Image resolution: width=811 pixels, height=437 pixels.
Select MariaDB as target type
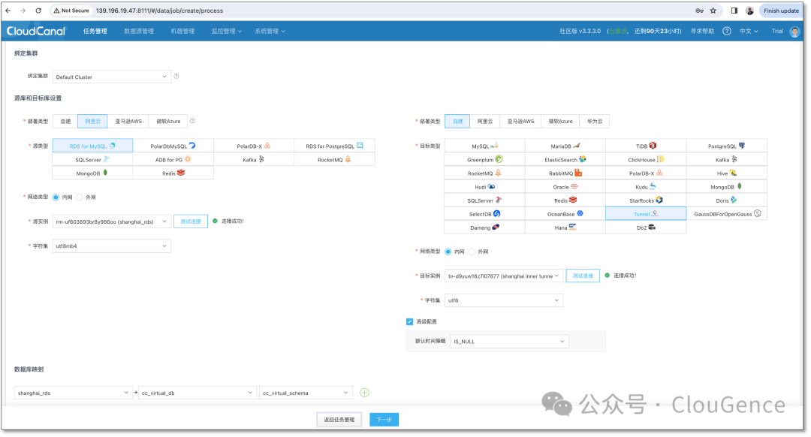coord(565,146)
